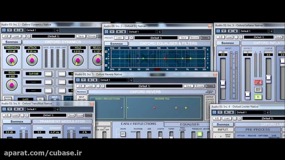Zoom in EQ graph with plus icon
The width and height of the screenshot is (285, 160).
[106, 52]
